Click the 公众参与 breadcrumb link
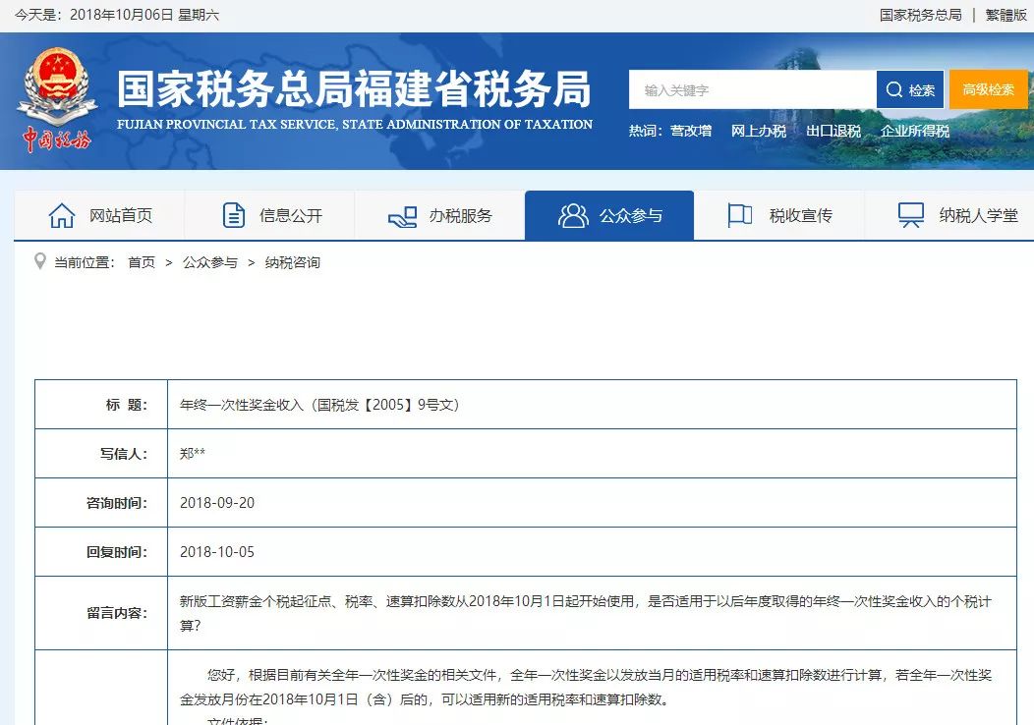Viewport: 1034px width, 725px height. [209, 262]
